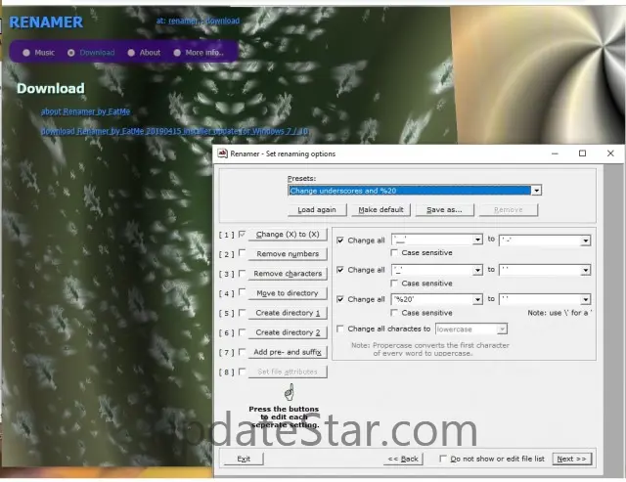Open the first rule's 'to' dropdown
The height and width of the screenshot is (482, 626).
coord(586,241)
